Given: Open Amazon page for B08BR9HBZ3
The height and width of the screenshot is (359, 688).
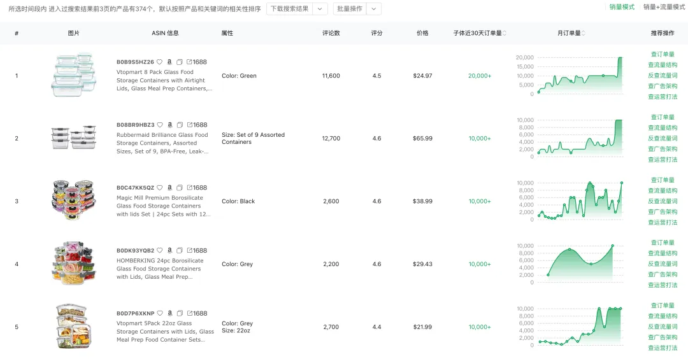Looking at the screenshot, I should 169,125.
